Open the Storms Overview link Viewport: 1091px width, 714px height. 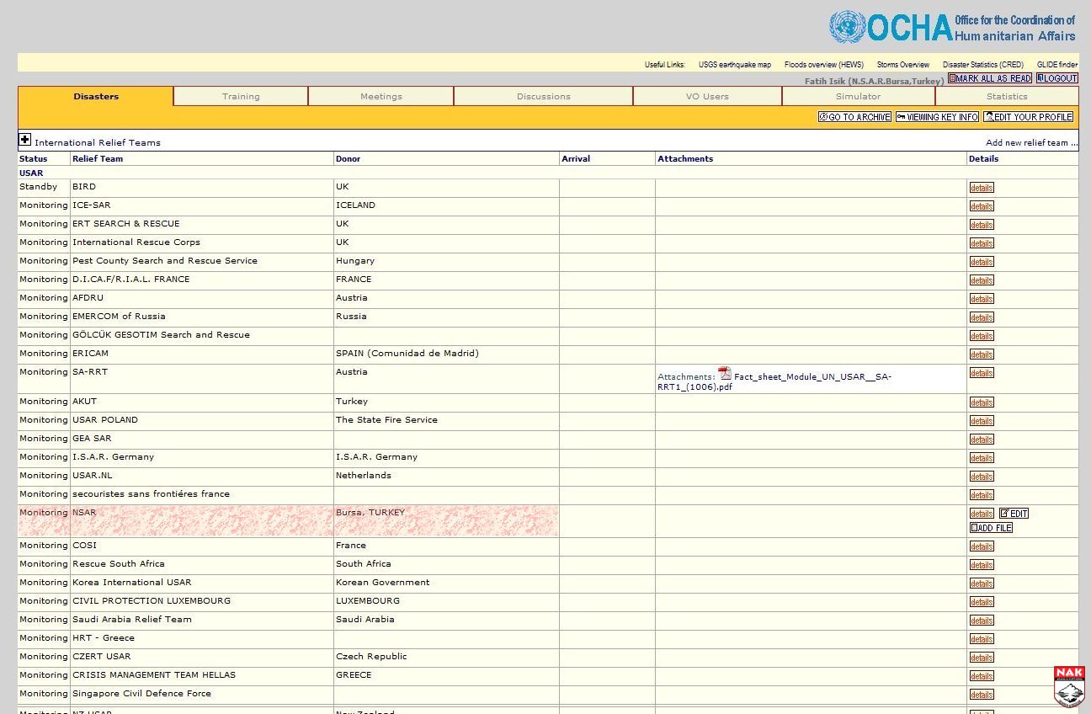point(903,65)
